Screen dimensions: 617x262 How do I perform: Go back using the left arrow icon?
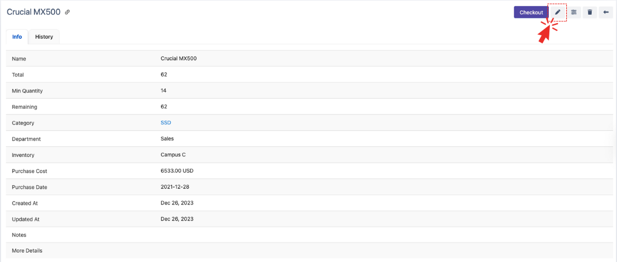click(x=606, y=12)
